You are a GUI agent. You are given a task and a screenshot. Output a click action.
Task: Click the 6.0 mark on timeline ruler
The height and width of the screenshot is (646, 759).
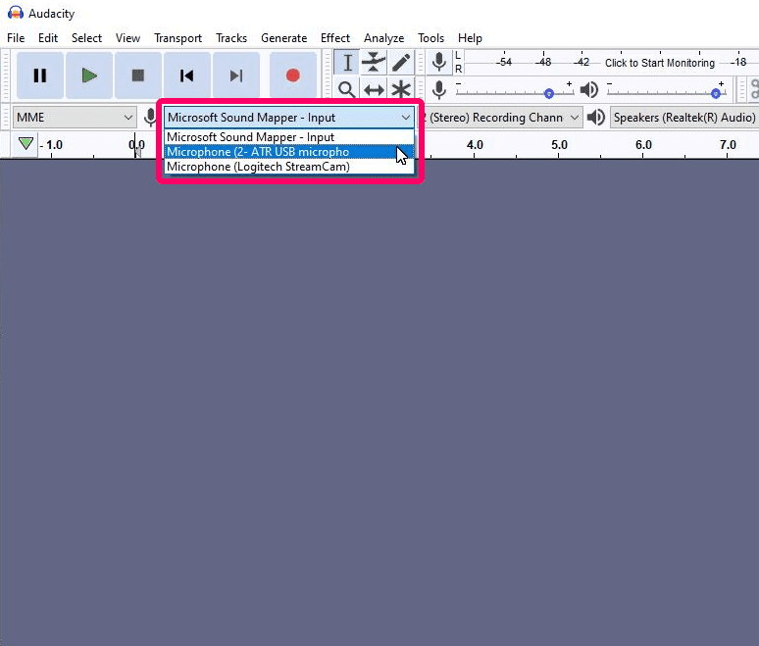pyautogui.click(x=643, y=145)
